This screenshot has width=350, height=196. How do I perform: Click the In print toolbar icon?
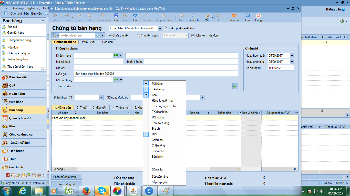(x=219, y=16)
